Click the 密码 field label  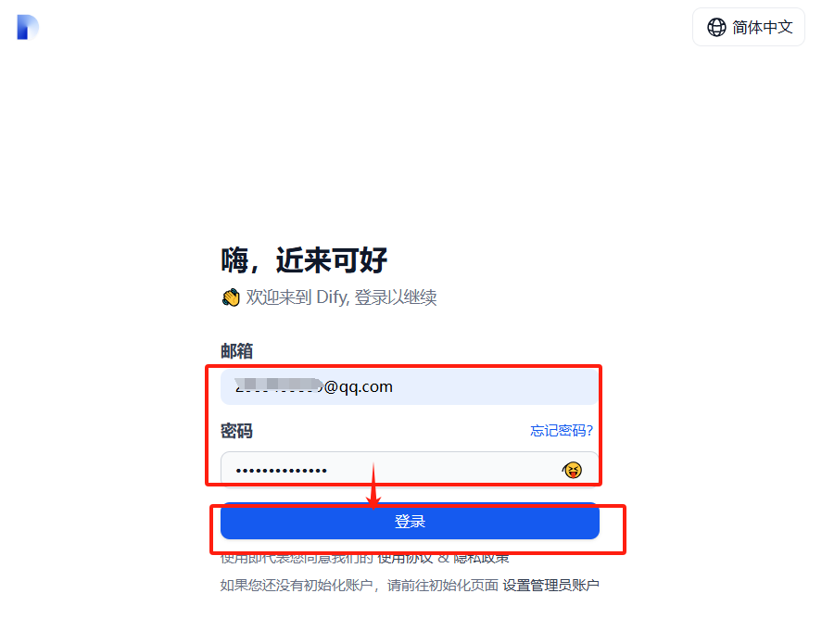click(x=236, y=431)
